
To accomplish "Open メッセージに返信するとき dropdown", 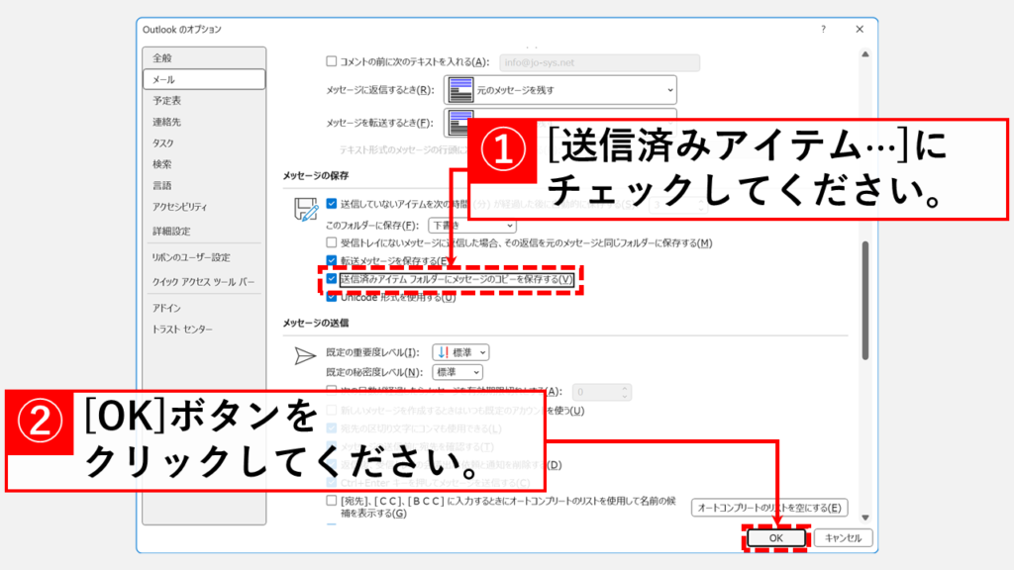I will click(x=560, y=90).
